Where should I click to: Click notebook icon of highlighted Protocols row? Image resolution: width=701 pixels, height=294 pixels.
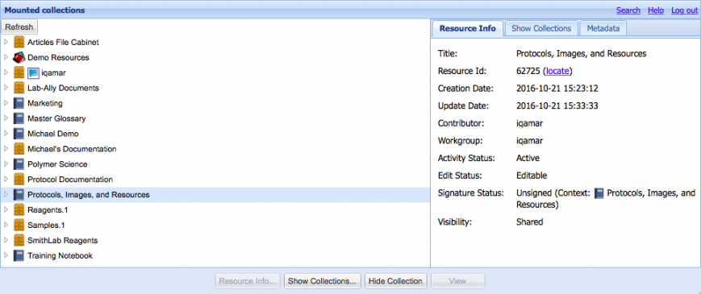pos(19,194)
